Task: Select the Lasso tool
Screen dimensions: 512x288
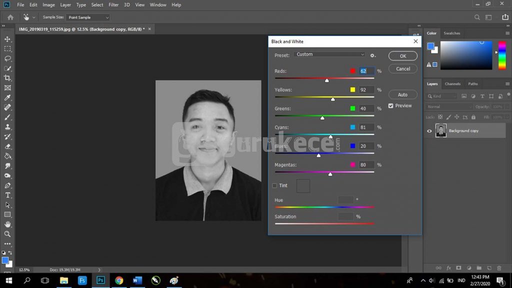Action: click(7, 59)
